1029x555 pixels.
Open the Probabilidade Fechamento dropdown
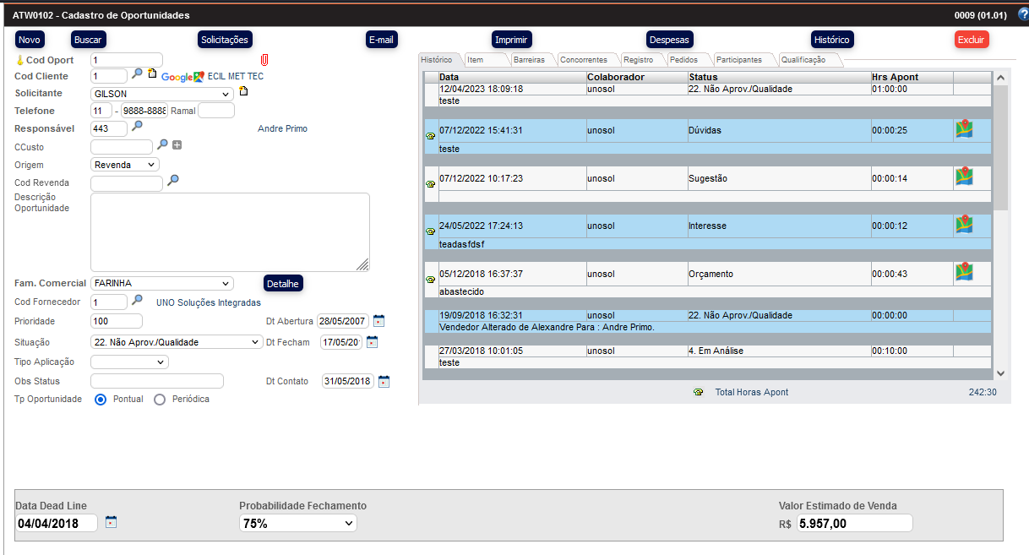tap(297, 524)
